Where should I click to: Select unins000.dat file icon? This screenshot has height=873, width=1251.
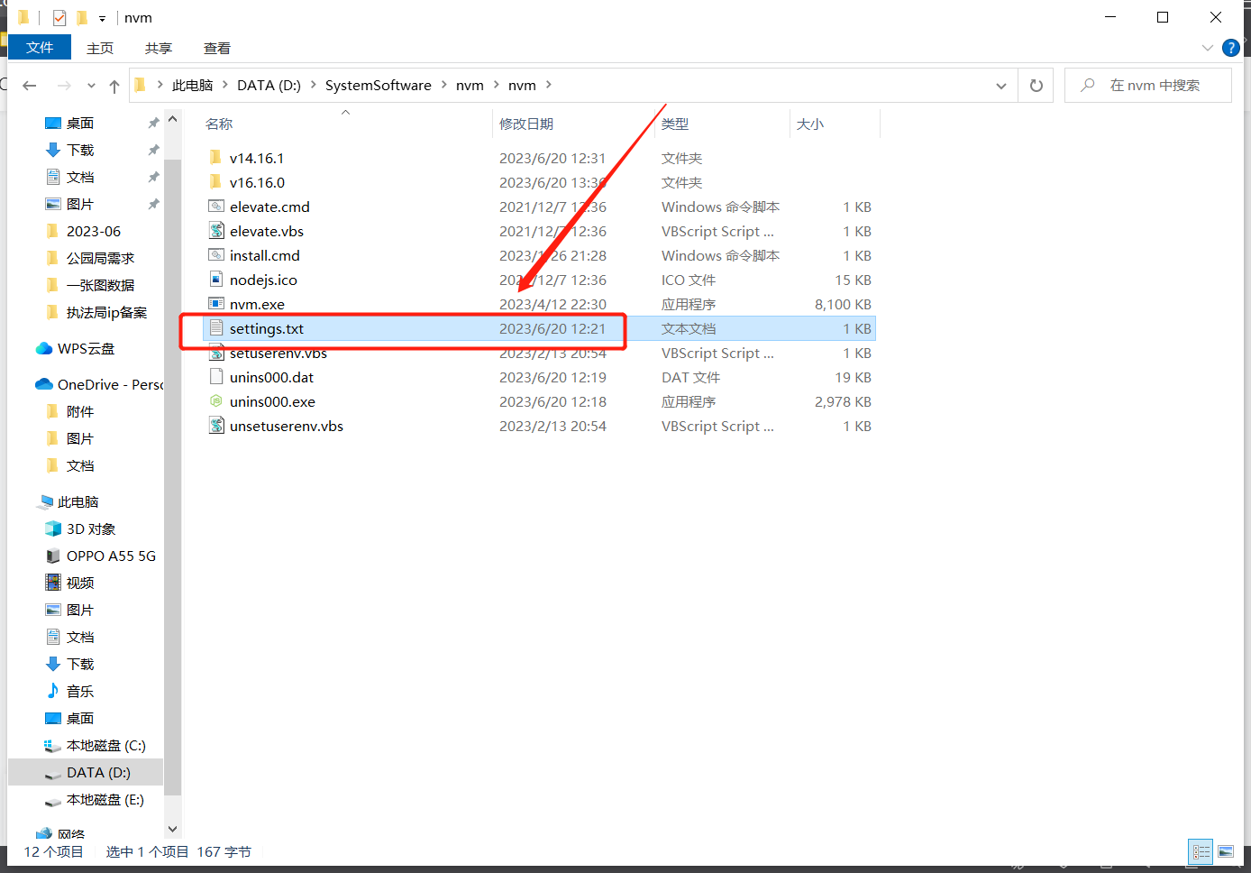216,377
